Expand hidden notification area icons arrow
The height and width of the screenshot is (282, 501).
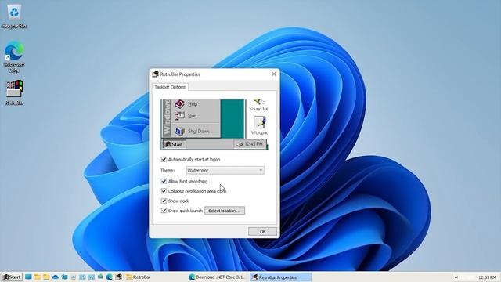pyautogui.click(x=456, y=277)
